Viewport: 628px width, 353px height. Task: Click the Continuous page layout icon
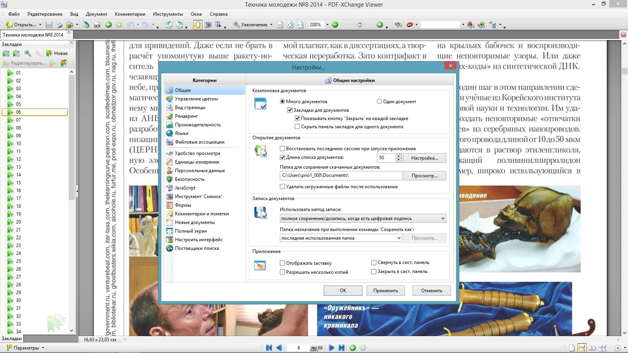[582, 348]
